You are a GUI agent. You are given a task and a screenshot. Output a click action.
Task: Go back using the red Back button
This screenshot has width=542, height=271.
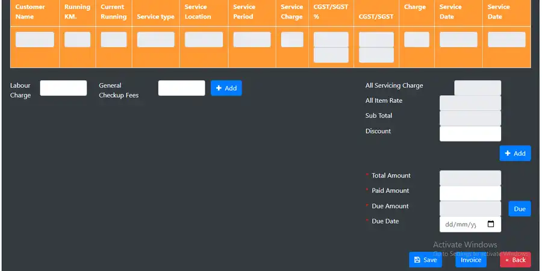pyautogui.click(x=515, y=260)
